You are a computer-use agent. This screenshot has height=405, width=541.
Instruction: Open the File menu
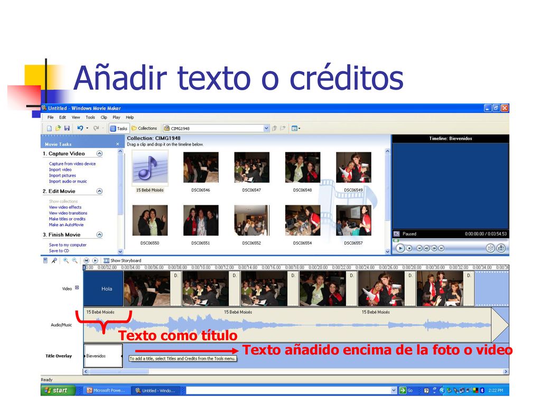coord(50,117)
